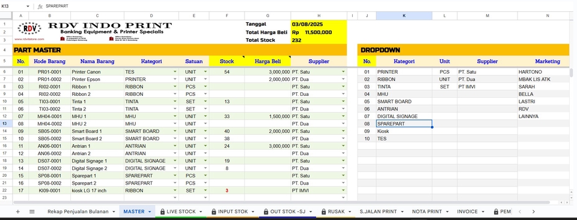This screenshot has width=577, height=220.
Task: Click lock icon on INPUT STOK tab
Action: coord(214,212)
